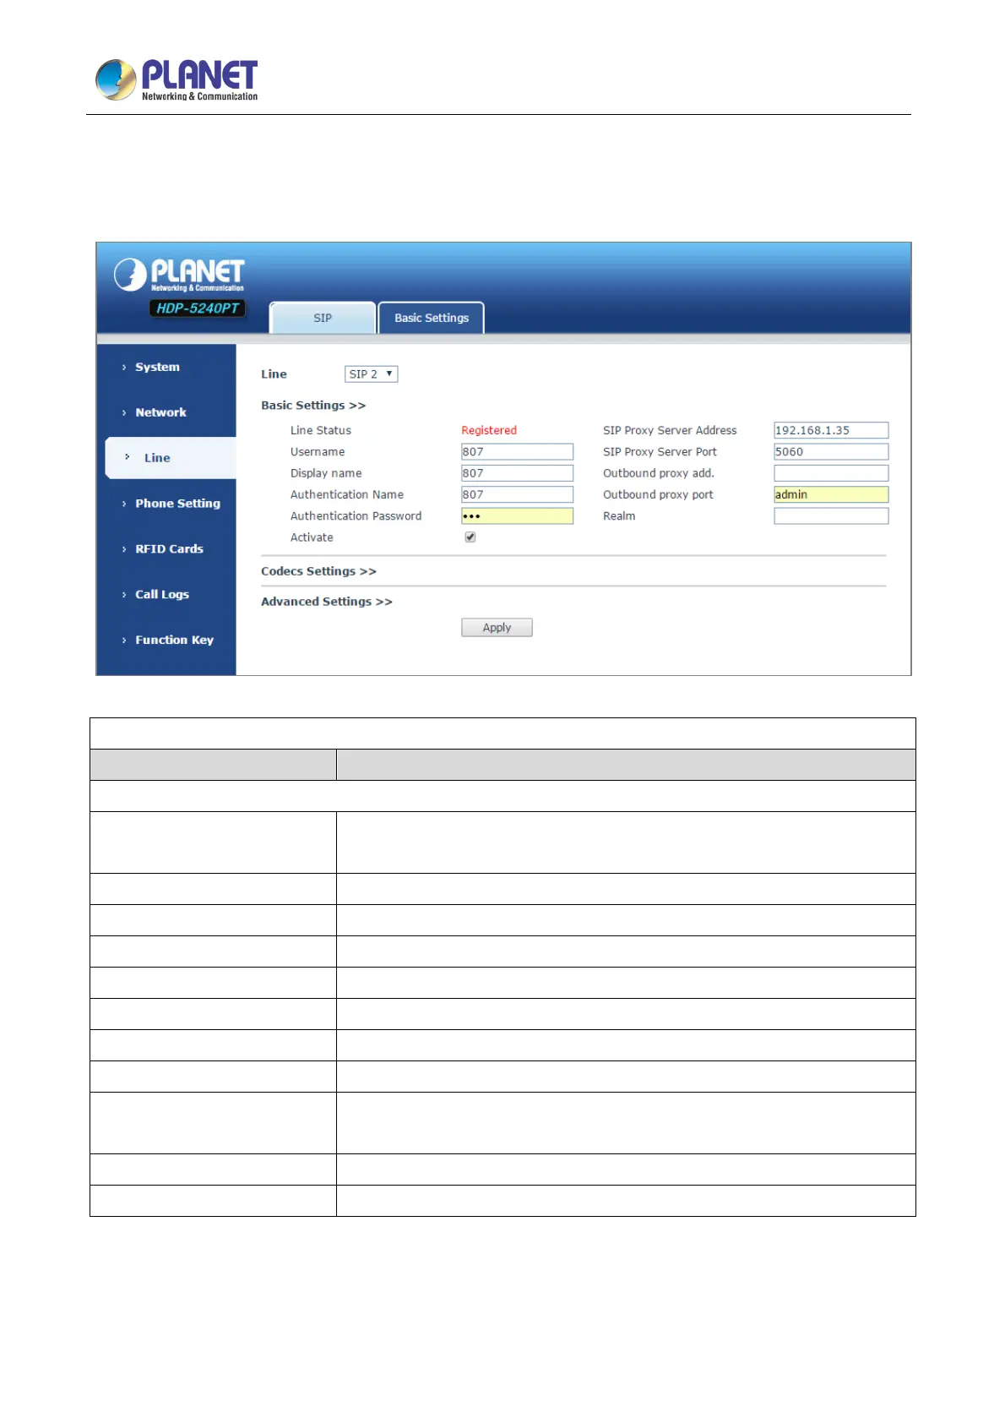The image size is (1005, 1423).
Task: Click the HDP-5240PT model badge
Action: (198, 308)
